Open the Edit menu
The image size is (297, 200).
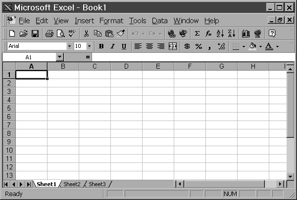(42, 21)
